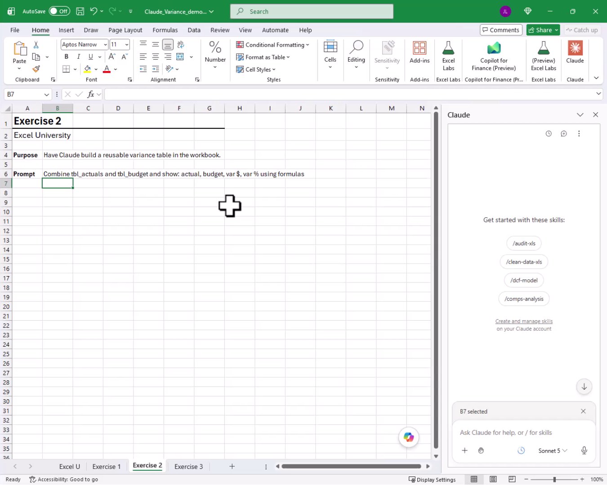607x485 pixels.
Task: Choose the /comps-analysis skill
Action: coord(524,299)
